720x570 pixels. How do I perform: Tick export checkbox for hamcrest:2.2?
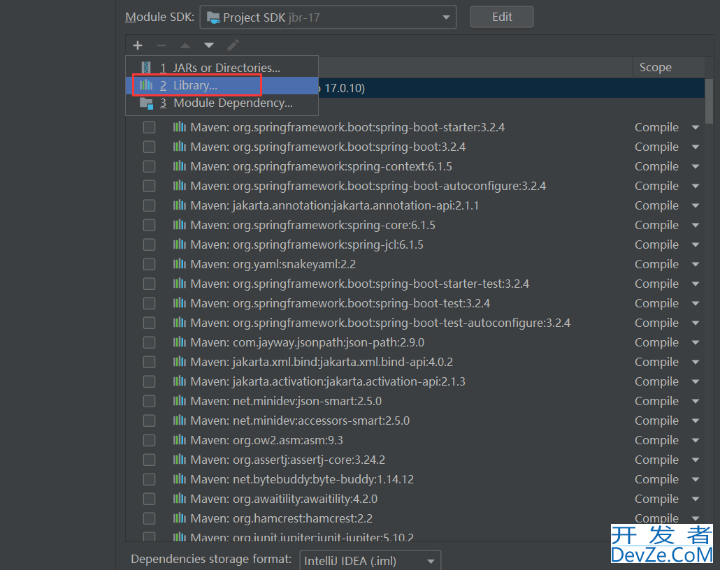click(149, 518)
